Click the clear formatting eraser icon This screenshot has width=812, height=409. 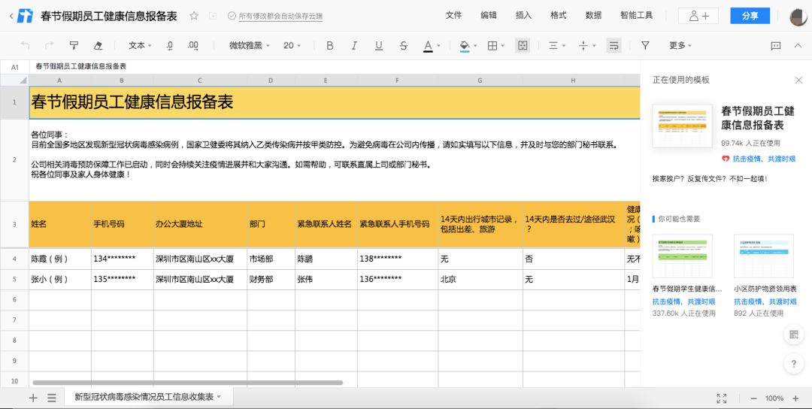point(98,46)
